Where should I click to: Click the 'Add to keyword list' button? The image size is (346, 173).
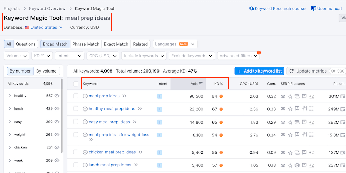point(259,71)
